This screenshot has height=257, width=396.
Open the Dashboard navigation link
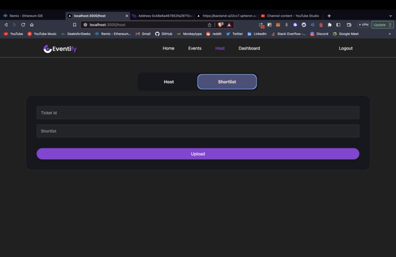(249, 48)
